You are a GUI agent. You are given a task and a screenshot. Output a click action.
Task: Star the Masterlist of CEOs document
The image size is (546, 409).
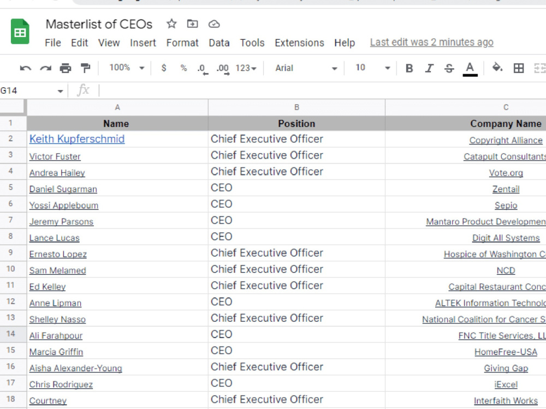(171, 24)
